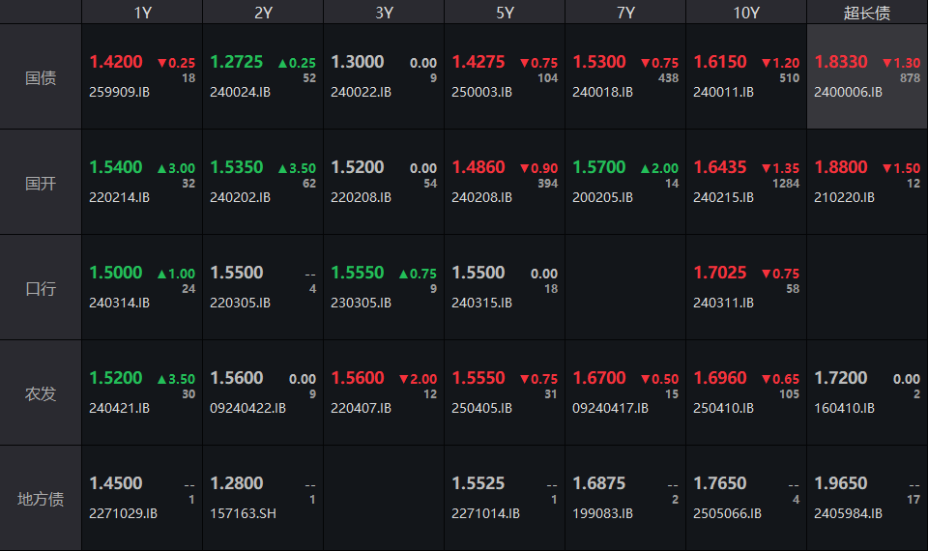Open bond code 259909.IB
This screenshot has width=928, height=551.
pos(119,93)
